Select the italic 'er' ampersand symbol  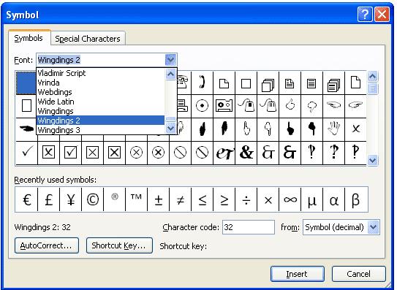click(x=224, y=153)
